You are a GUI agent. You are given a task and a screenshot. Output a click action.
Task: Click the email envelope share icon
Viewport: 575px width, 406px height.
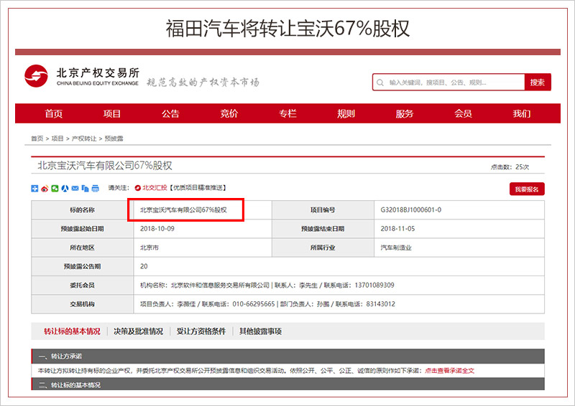[75, 189]
